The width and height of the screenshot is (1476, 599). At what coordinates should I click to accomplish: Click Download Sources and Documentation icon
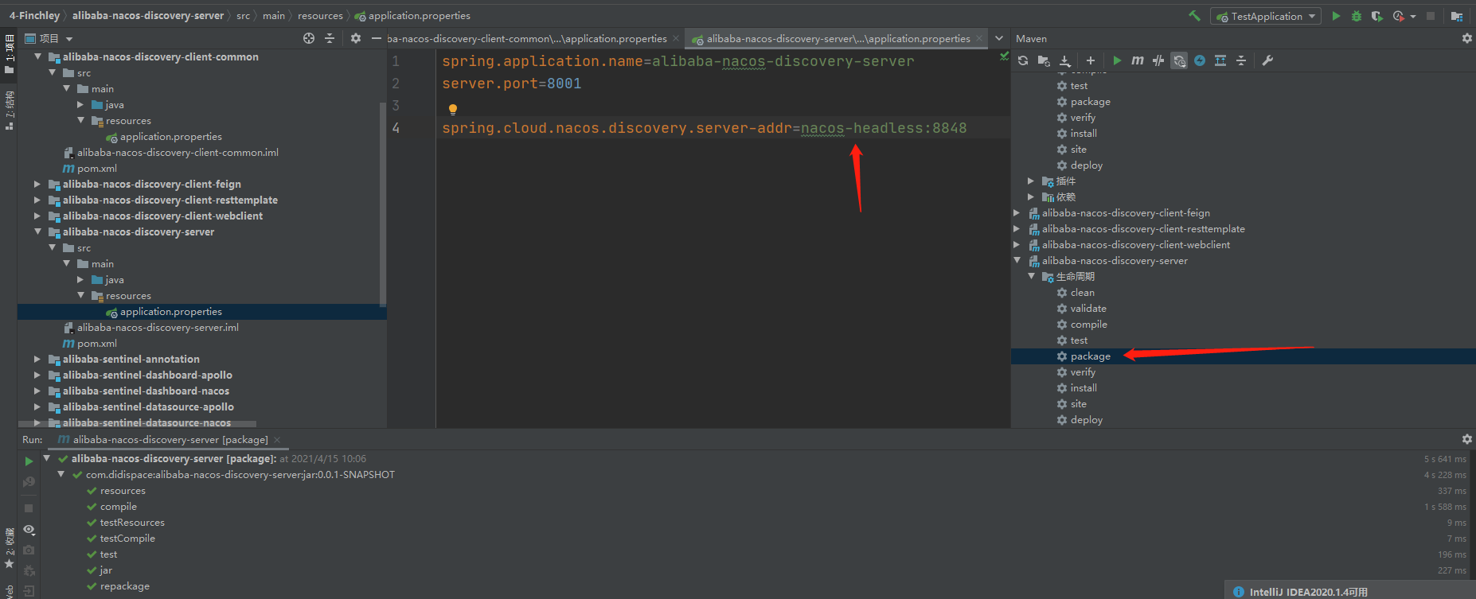point(1065,60)
